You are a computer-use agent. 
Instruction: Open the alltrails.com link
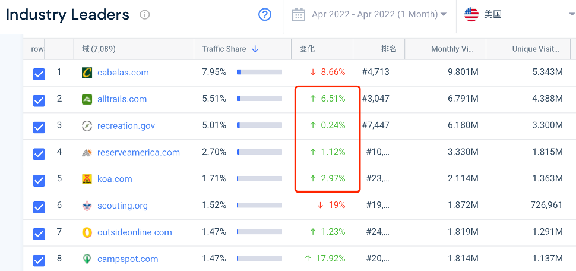pyautogui.click(x=122, y=99)
